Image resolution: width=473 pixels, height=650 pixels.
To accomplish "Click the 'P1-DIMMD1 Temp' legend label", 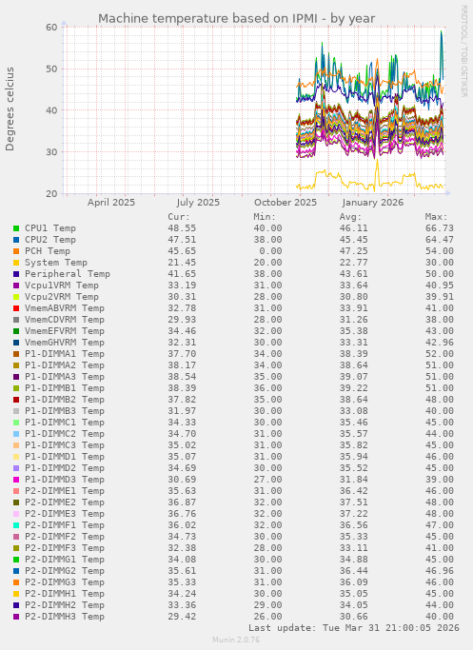I will pos(65,457).
